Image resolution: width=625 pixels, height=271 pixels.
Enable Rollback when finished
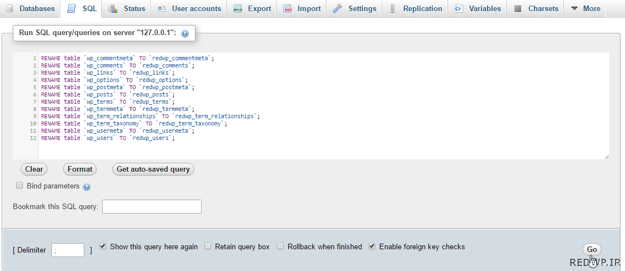pyautogui.click(x=280, y=246)
